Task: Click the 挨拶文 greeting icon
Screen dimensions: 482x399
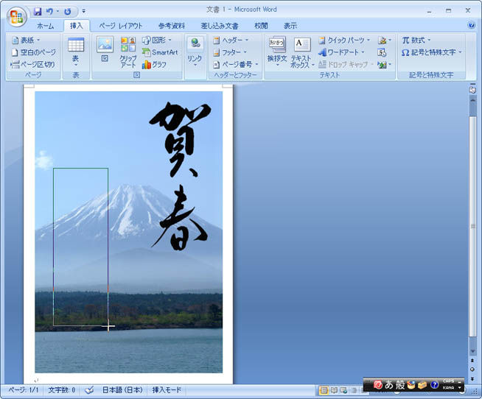Action: [276, 50]
